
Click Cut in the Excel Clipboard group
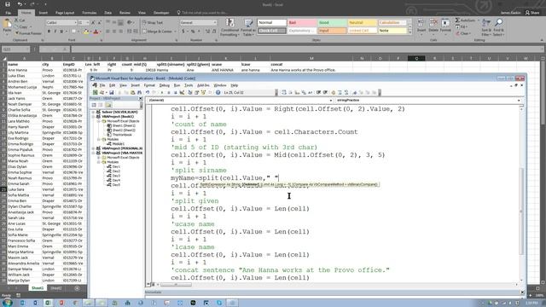pyautogui.click(x=20, y=20)
